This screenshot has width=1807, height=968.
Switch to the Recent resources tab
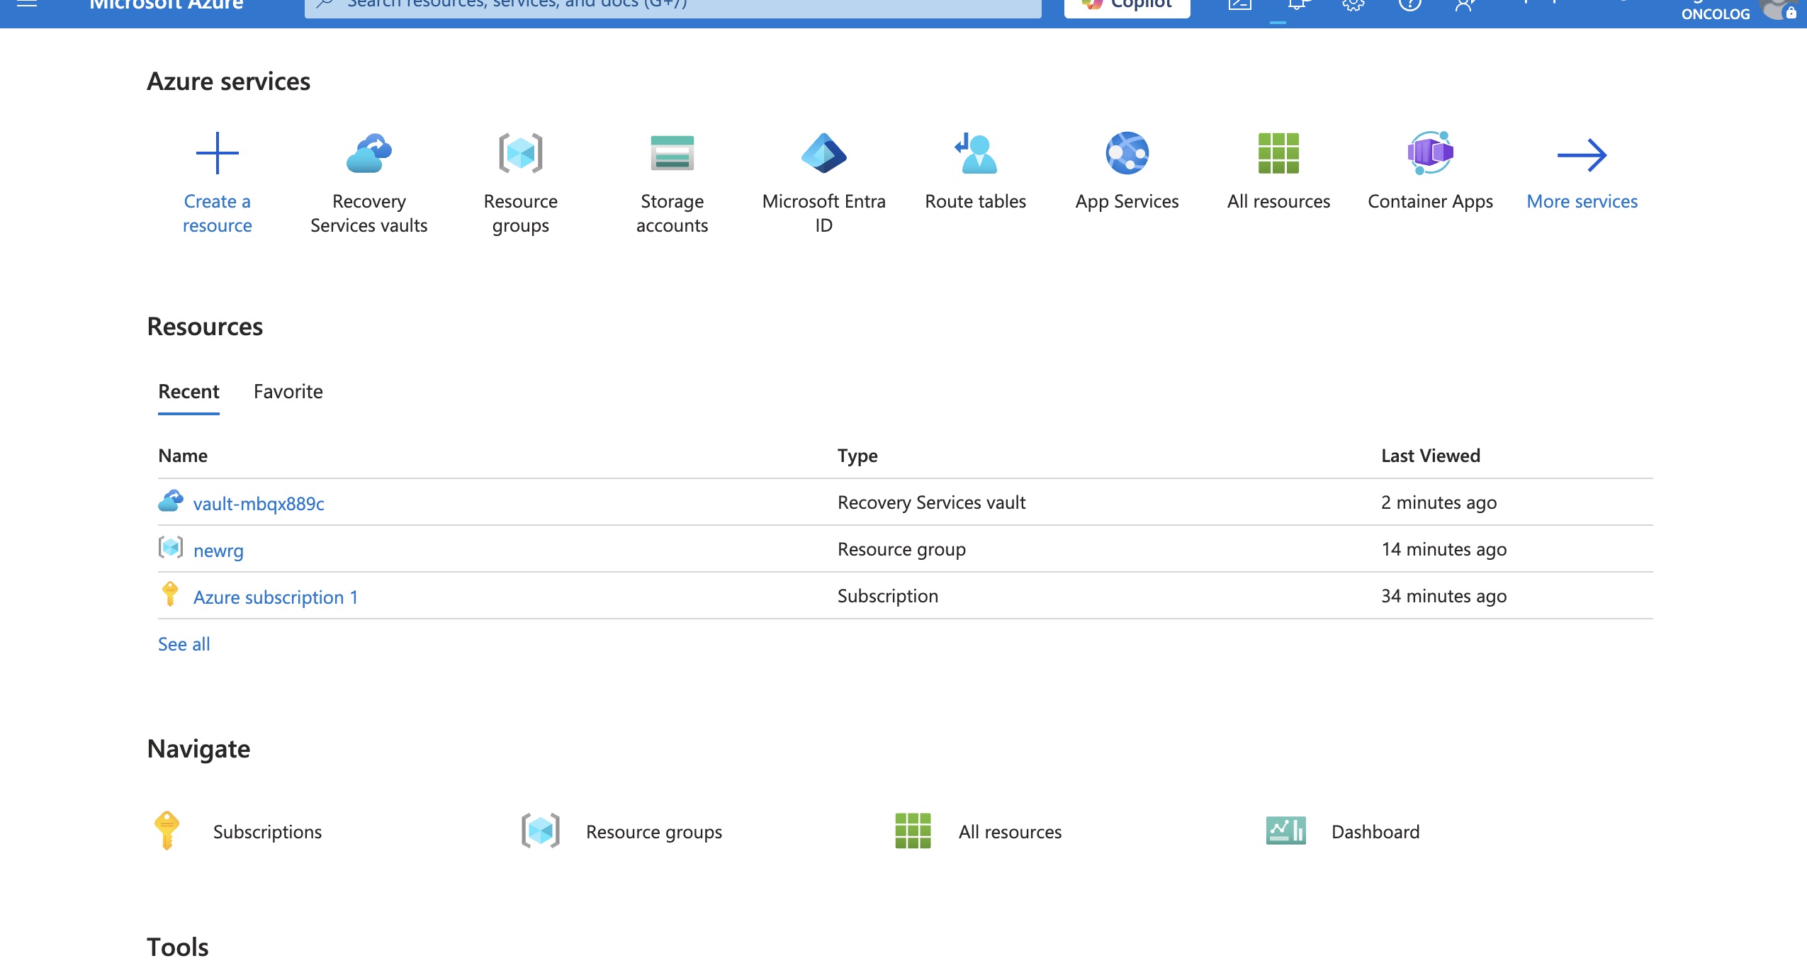point(188,391)
